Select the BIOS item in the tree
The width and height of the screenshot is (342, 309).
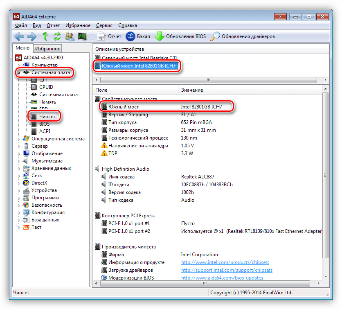tap(44, 124)
